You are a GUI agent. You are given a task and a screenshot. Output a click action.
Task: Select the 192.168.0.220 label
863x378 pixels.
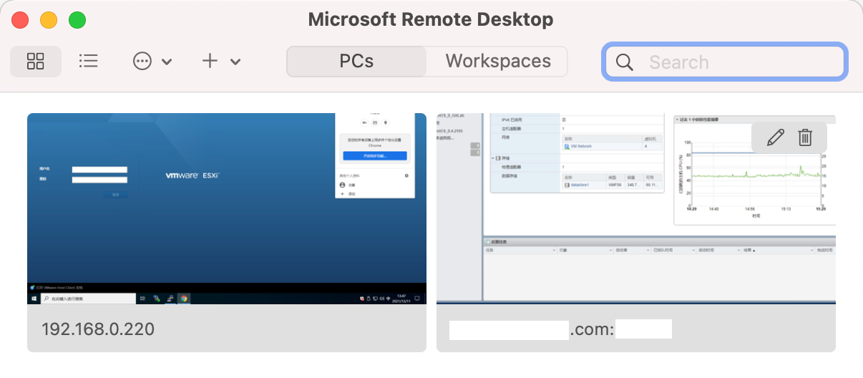(x=98, y=329)
